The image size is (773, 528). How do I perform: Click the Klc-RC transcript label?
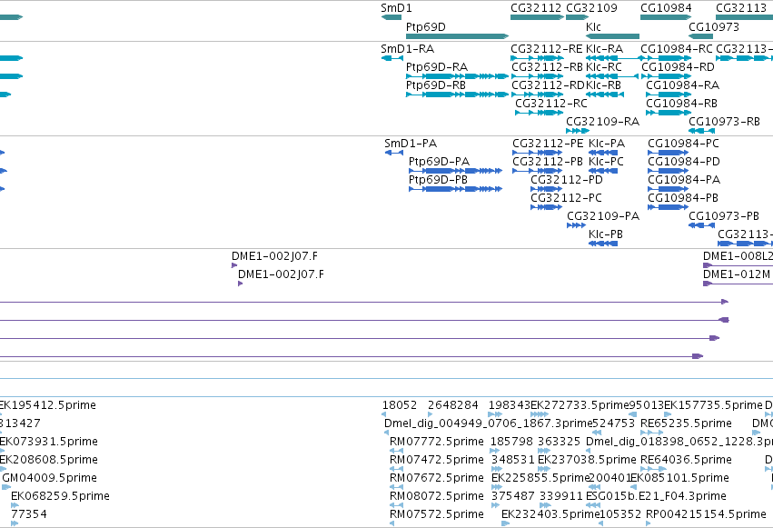pyautogui.click(x=604, y=67)
